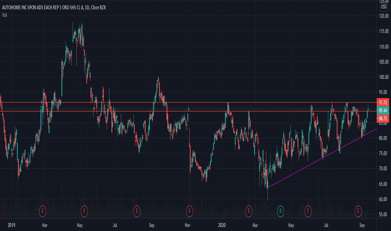This screenshot has height=231, width=391.
Task: Click the earnings marker near late February 2020
Action: tap(249, 211)
